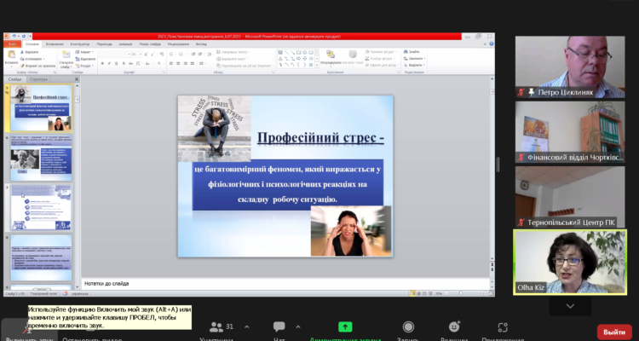Open participants options caret next to 31
Viewport: 639px width, 341px height.
click(x=246, y=327)
